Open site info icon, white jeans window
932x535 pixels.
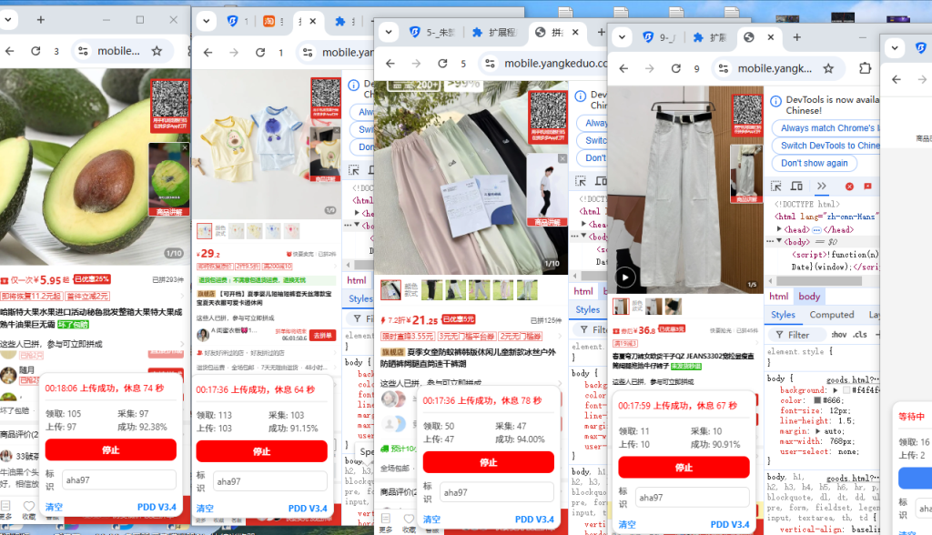coord(724,68)
